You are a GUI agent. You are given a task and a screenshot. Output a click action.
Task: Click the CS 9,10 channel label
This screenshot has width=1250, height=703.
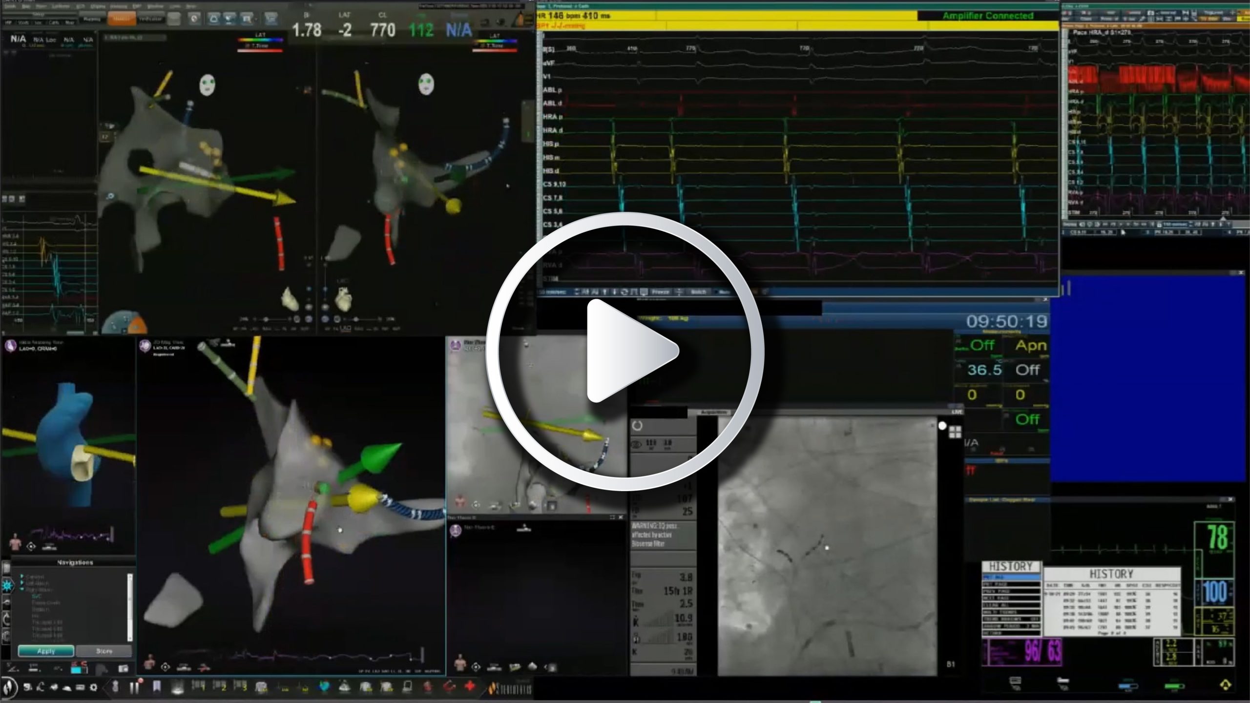click(x=554, y=184)
